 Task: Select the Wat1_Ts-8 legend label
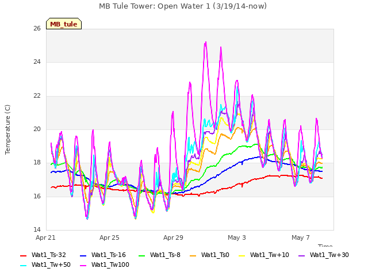tap(165, 255)
